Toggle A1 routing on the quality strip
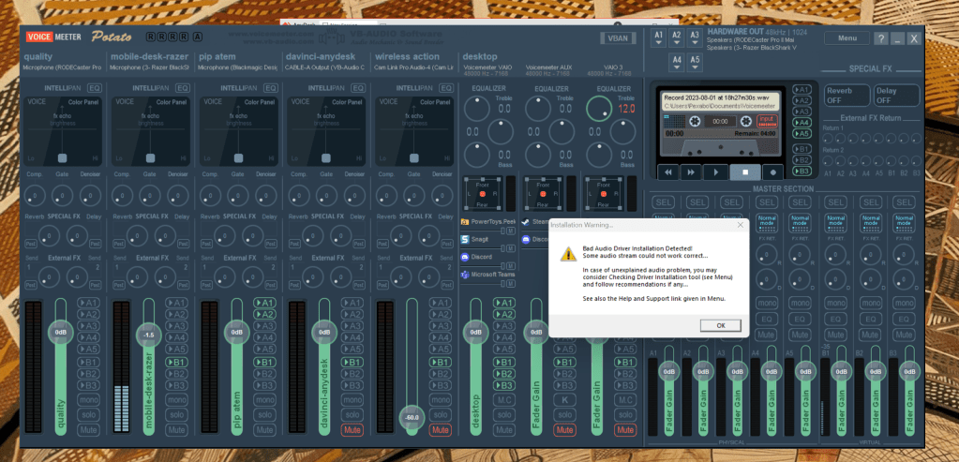Image resolution: width=959 pixels, height=462 pixels. coord(89,303)
